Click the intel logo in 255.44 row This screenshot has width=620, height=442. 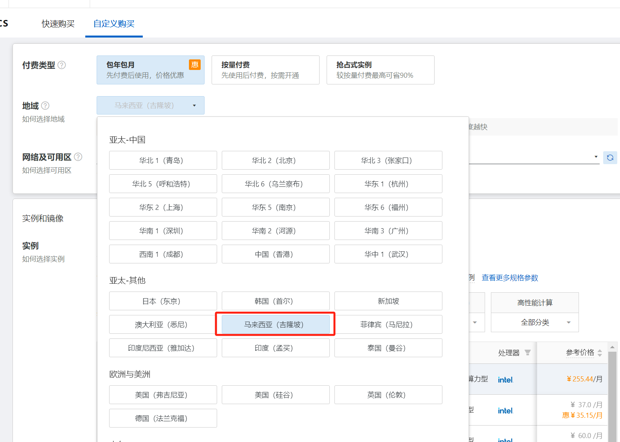pyautogui.click(x=505, y=379)
